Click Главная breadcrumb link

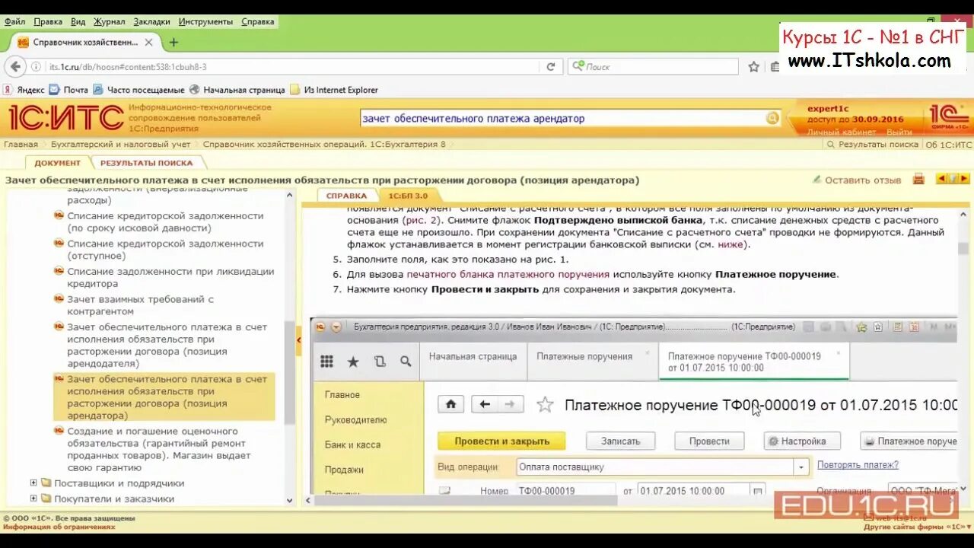21,144
